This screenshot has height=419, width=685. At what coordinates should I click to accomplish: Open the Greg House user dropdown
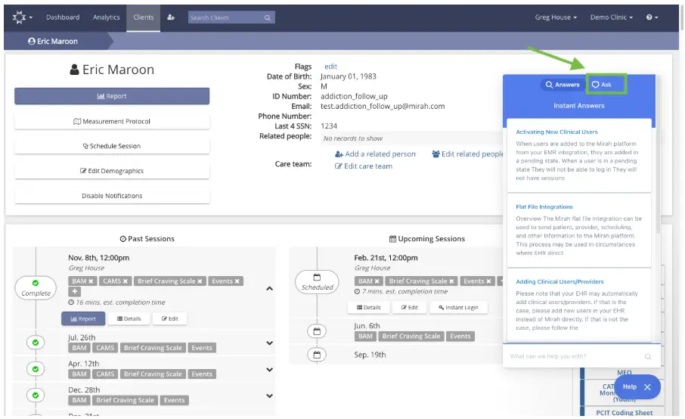point(556,17)
